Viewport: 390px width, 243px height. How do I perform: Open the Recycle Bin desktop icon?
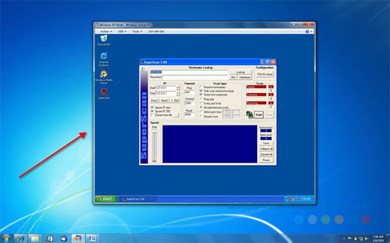pyautogui.click(x=104, y=40)
